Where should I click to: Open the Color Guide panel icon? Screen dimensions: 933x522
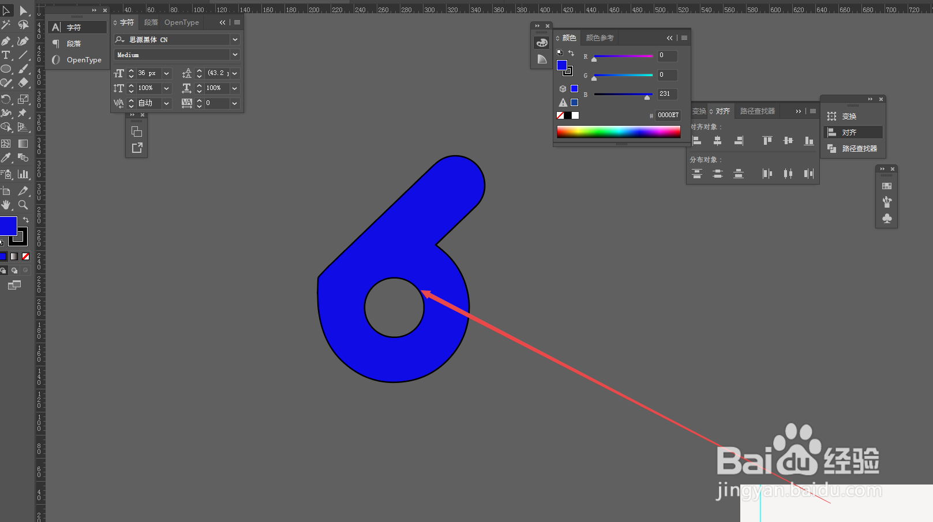(542, 59)
